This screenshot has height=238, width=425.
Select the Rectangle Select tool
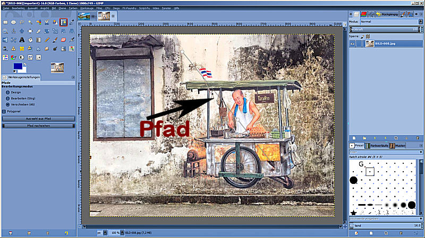point(5,22)
